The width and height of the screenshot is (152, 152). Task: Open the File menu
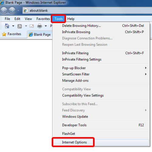(7, 19)
